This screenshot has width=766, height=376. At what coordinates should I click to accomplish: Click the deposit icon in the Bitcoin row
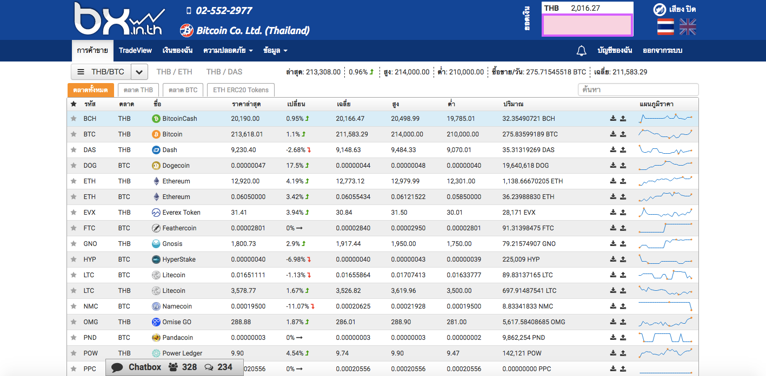613,134
